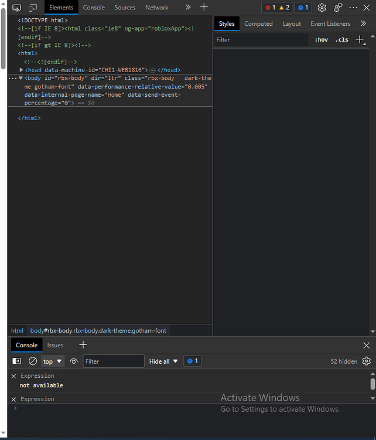Expand the head element node
376x440 pixels.
(21, 70)
